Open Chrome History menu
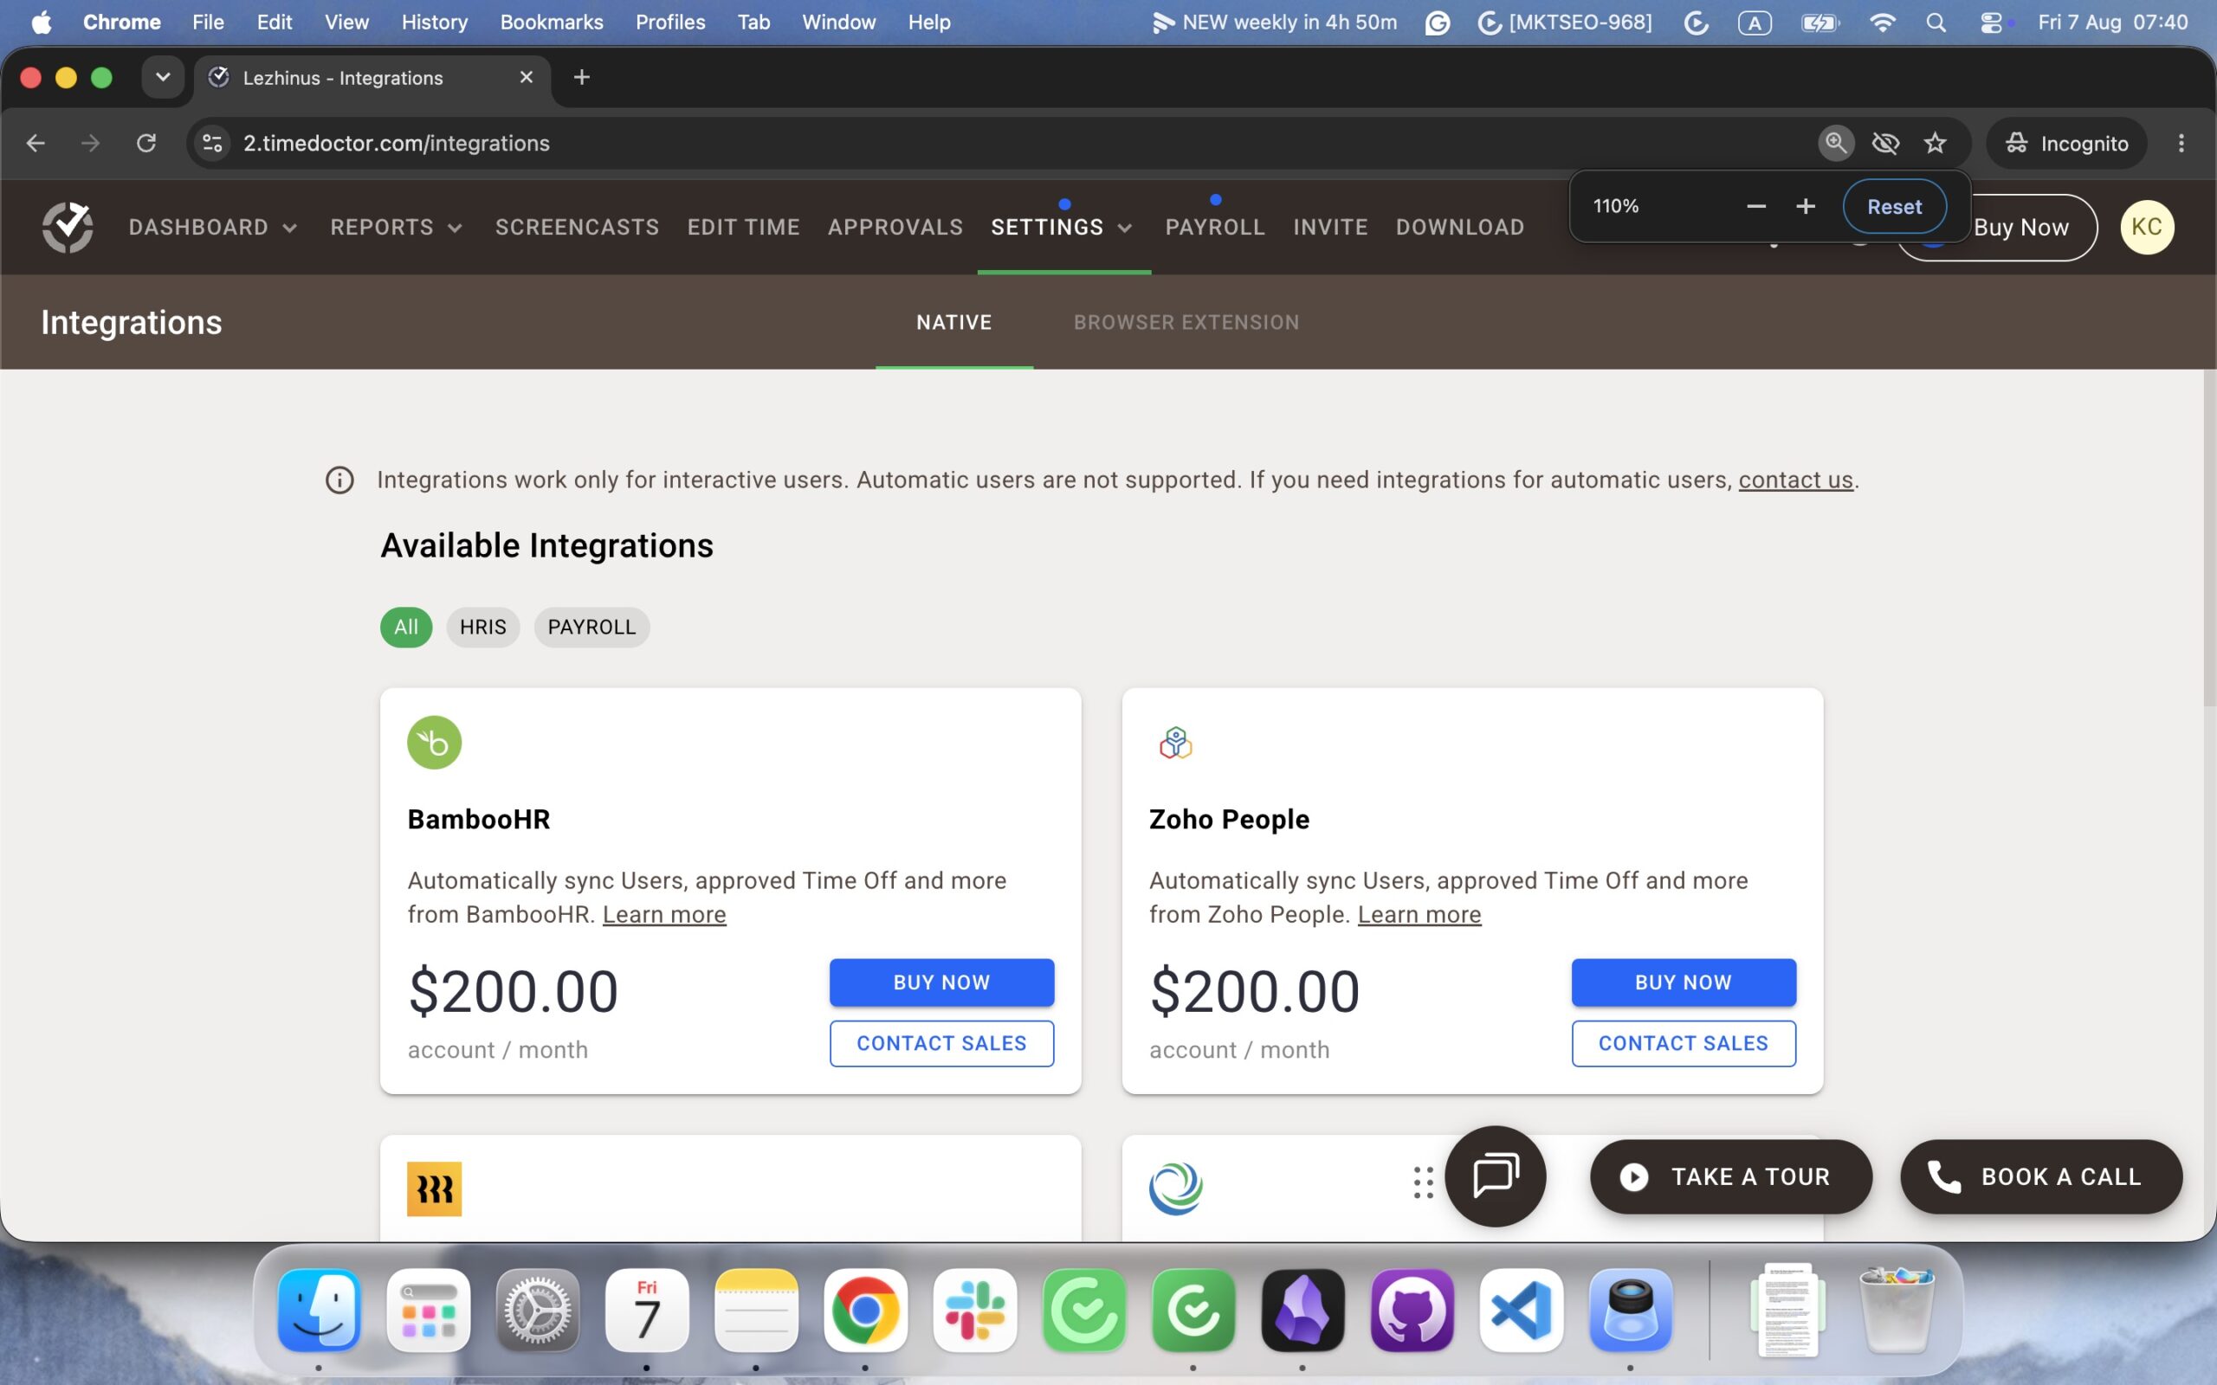This screenshot has width=2217, height=1385. click(434, 22)
